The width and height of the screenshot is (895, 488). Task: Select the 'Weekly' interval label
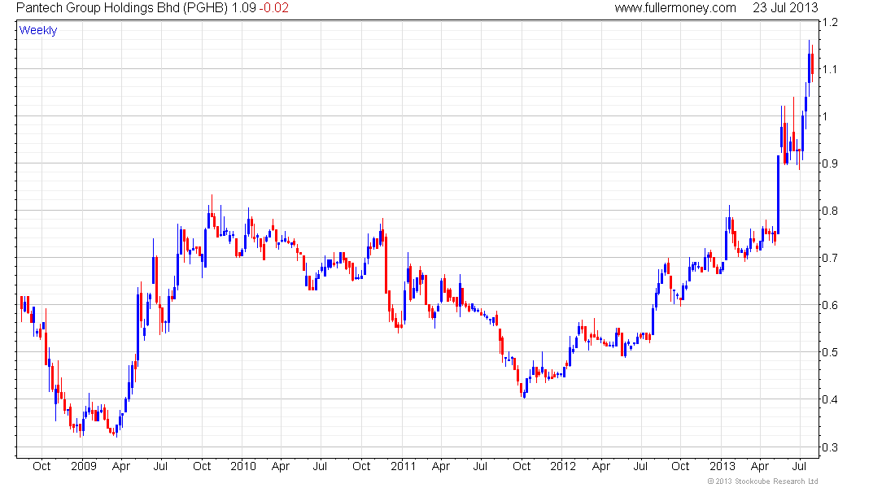tap(38, 30)
